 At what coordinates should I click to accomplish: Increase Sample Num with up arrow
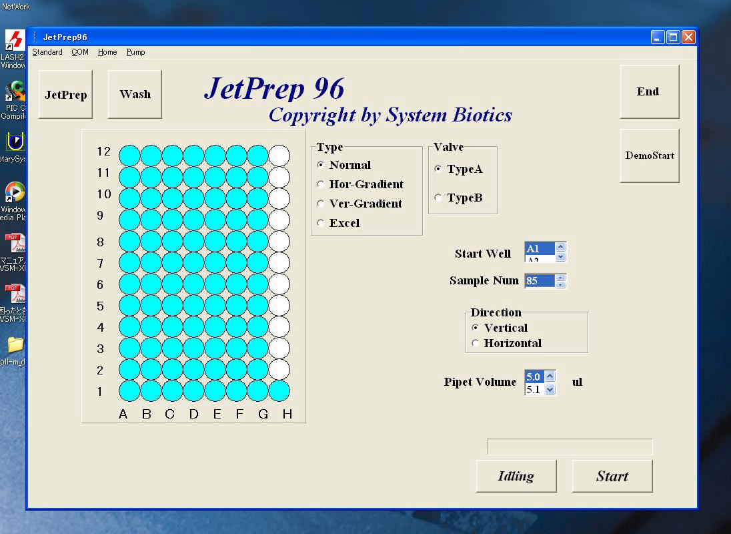[561, 278]
